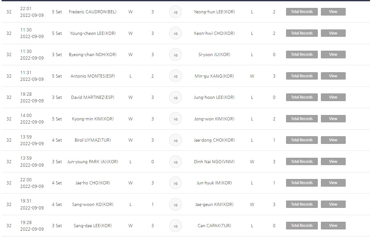Open Total Records for Caudron vs Yeong-hun Lee

pos(302,12)
